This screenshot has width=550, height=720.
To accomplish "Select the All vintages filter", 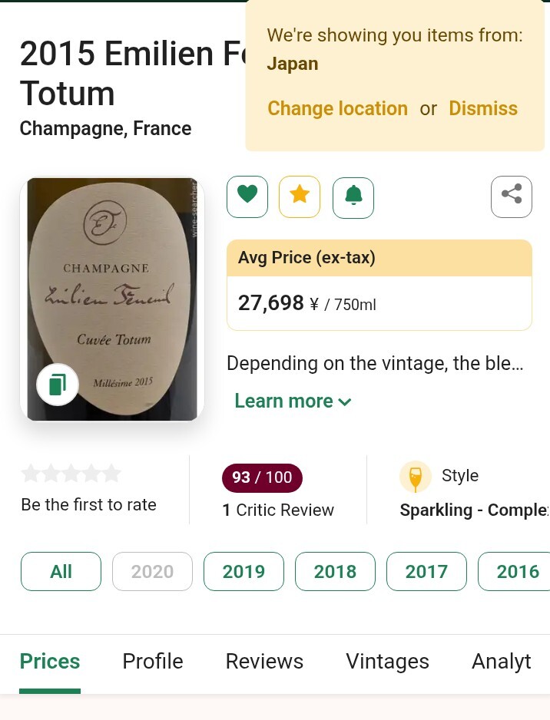I will coord(61,571).
